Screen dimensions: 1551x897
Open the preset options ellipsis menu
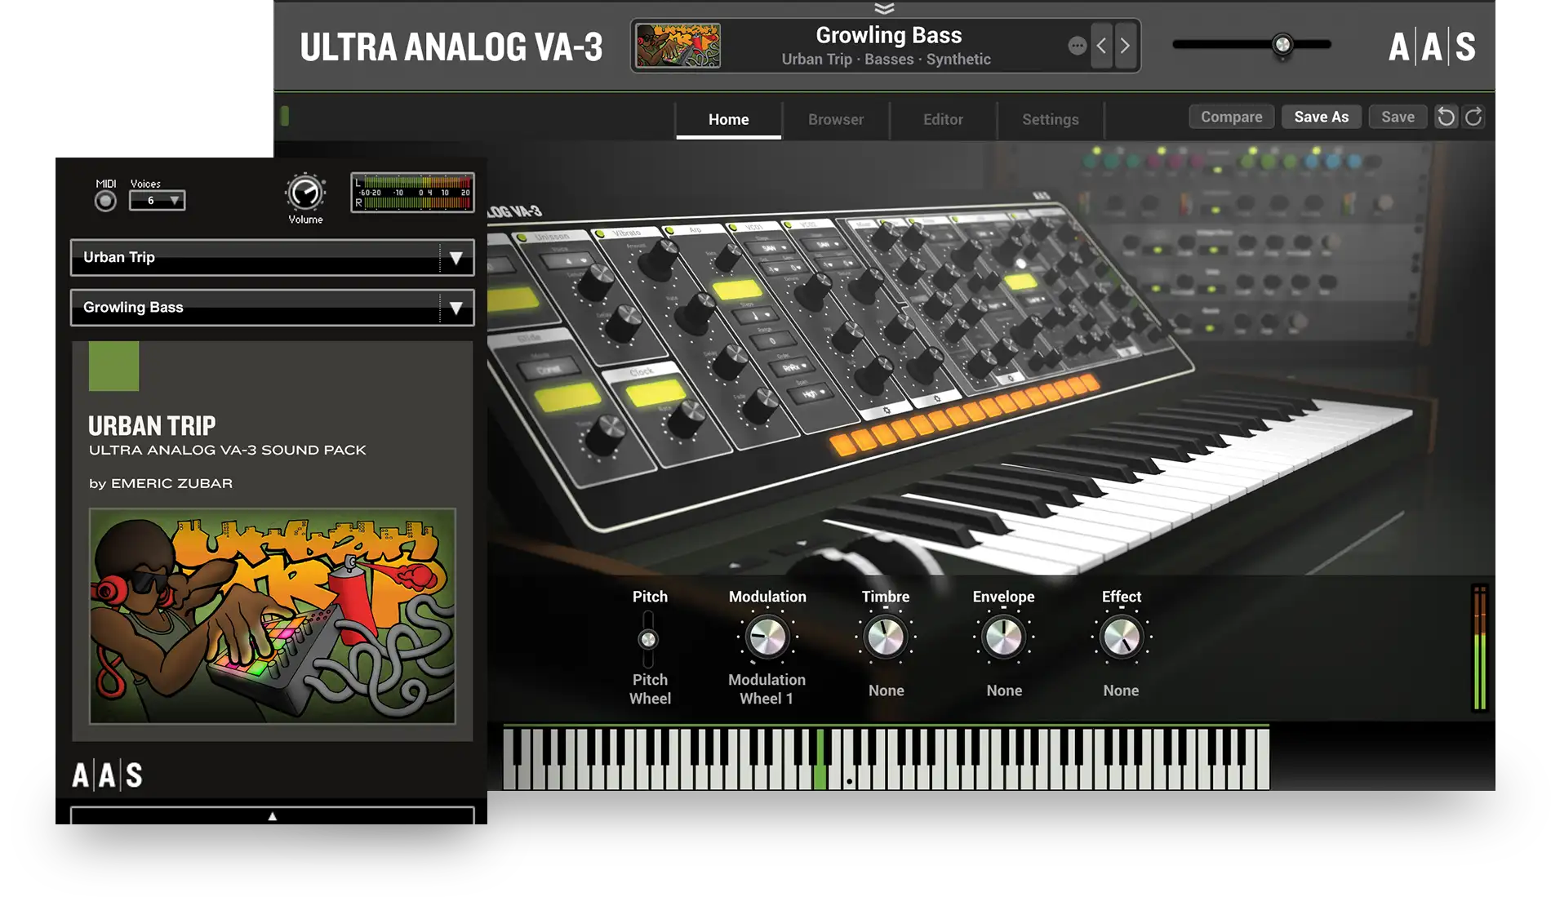tap(1077, 46)
